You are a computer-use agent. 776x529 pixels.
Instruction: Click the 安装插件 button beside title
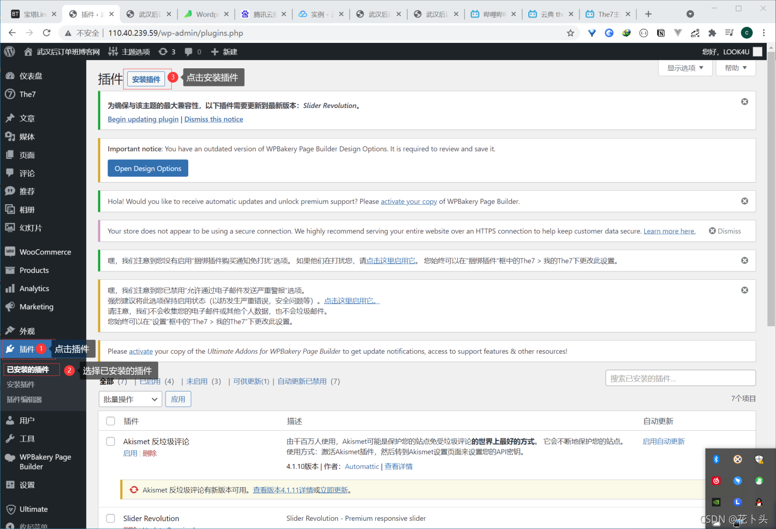[146, 80]
